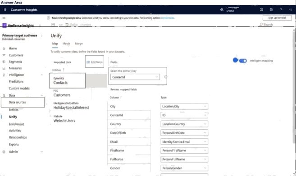This screenshot has width=296, height=176.
Task: Click the Home icon in sidebar
Action: [4, 48]
